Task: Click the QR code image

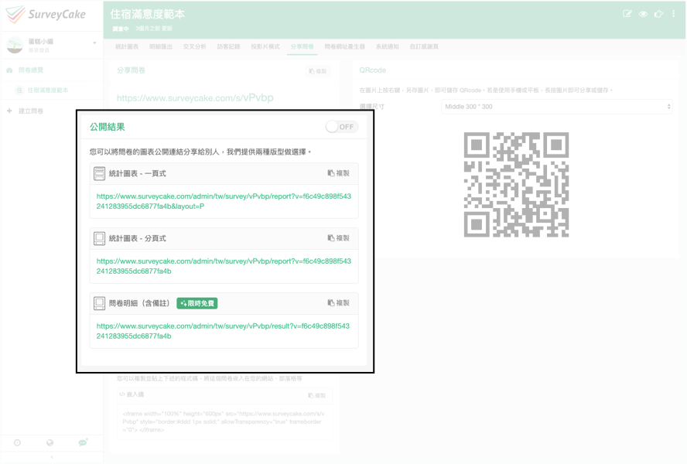Action: click(x=516, y=185)
